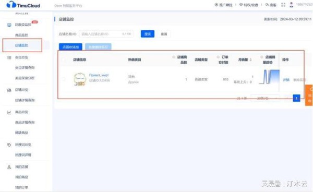Click the monitor icon beside 热搜卖监控

click(x=9, y=25)
